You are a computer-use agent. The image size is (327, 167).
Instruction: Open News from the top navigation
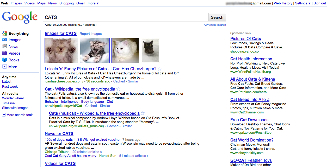pos(52,3)
